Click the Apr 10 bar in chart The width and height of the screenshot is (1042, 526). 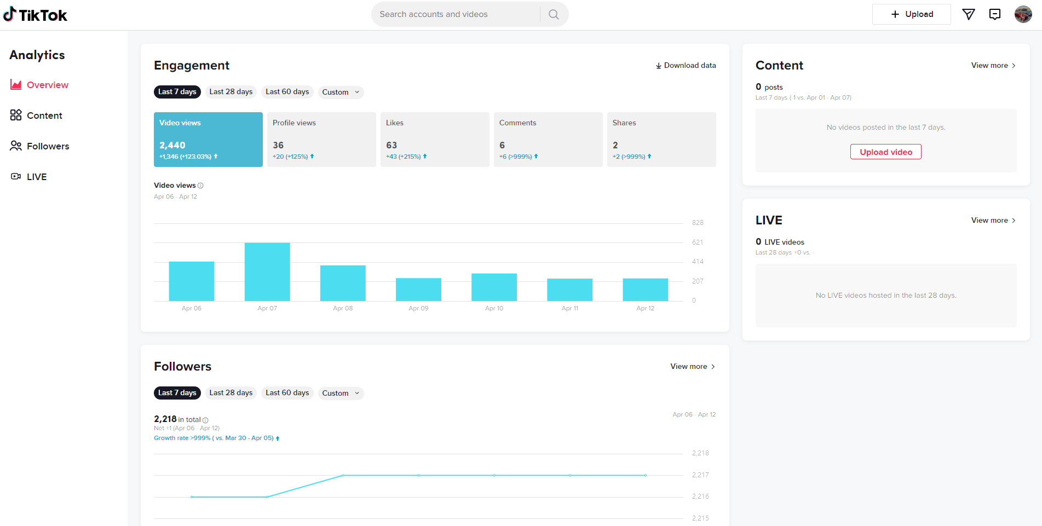(x=494, y=287)
